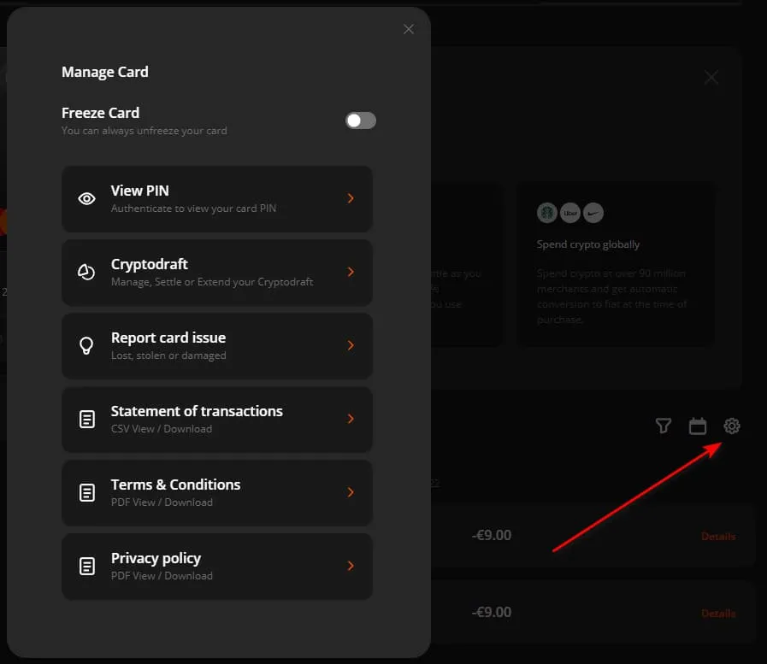Click the eye icon beside View PIN
The height and width of the screenshot is (664, 767).
tap(86, 198)
